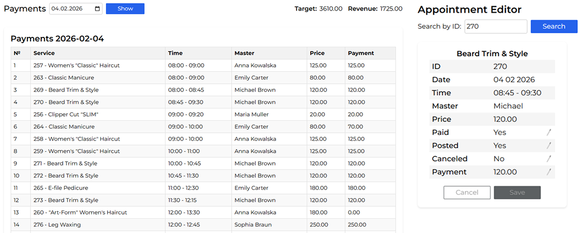
Task: Select row 257 - Women's "Classic" Haircut
Action: (x=84, y=65)
